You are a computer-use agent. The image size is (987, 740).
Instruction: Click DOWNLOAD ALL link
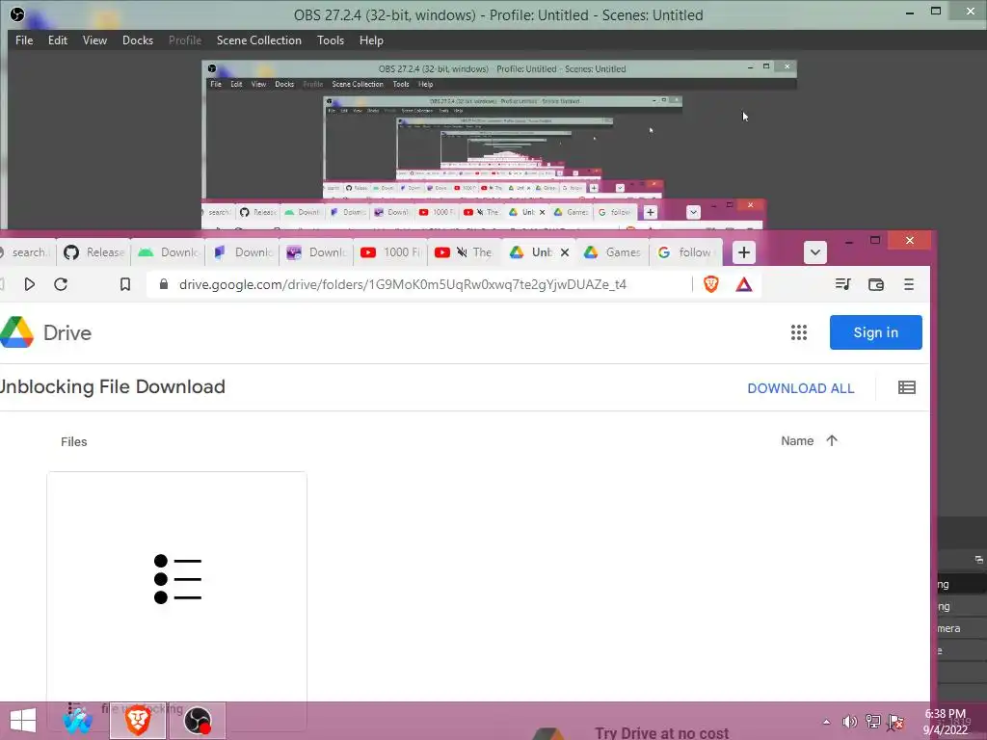(x=801, y=388)
